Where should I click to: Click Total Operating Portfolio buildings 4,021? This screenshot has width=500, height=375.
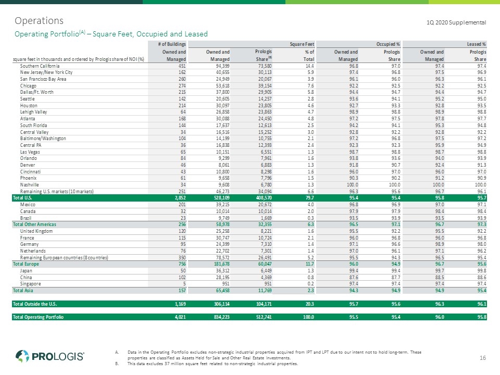[180, 317]
